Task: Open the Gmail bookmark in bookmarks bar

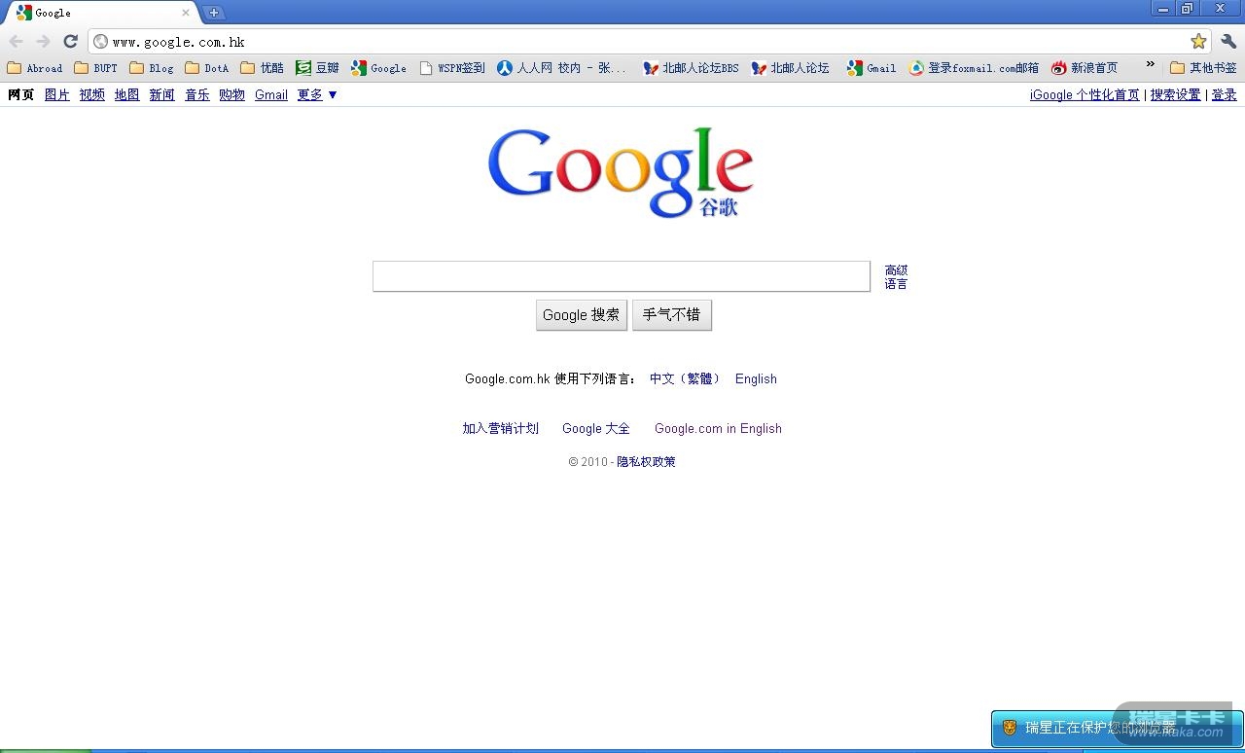Action: [871, 68]
